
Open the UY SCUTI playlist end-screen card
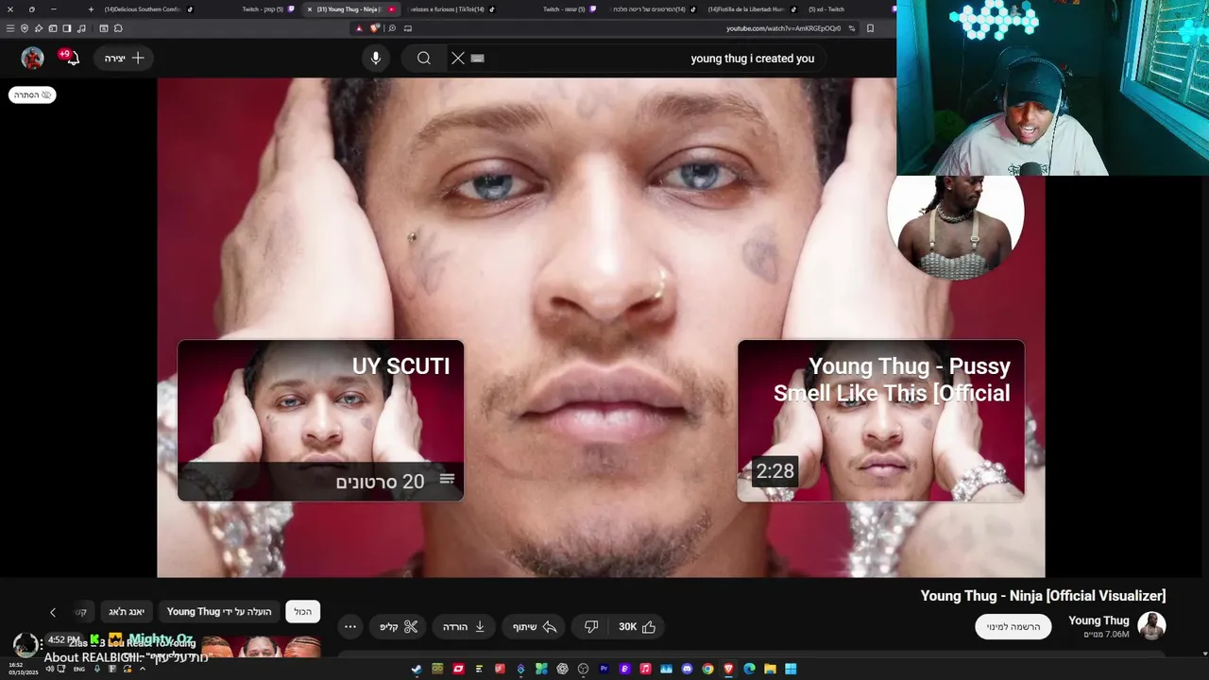click(320, 420)
